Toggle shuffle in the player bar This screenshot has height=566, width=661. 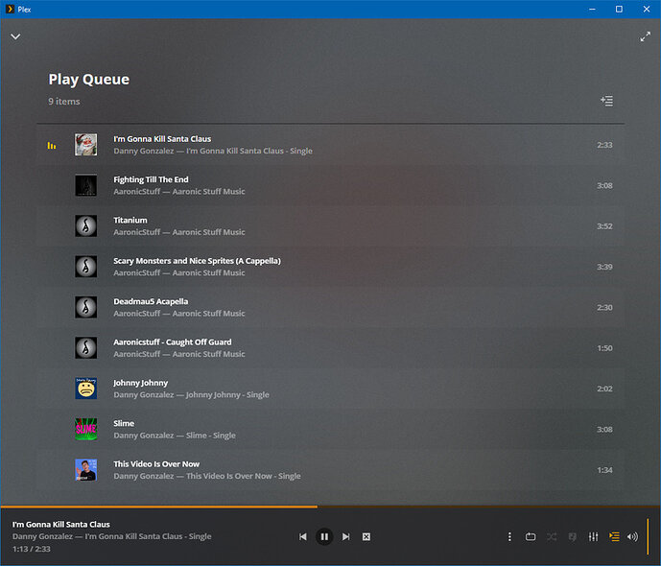click(552, 536)
